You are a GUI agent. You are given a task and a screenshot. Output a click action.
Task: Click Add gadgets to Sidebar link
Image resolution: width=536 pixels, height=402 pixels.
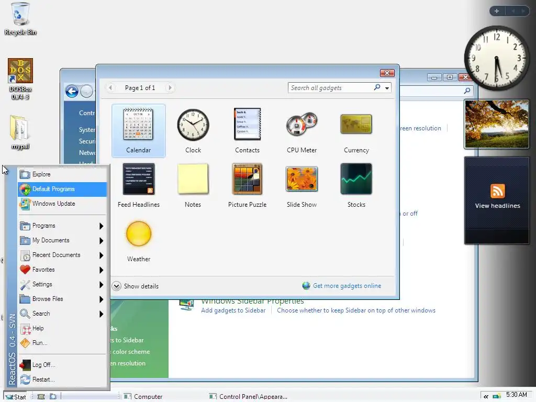point(233,310)
